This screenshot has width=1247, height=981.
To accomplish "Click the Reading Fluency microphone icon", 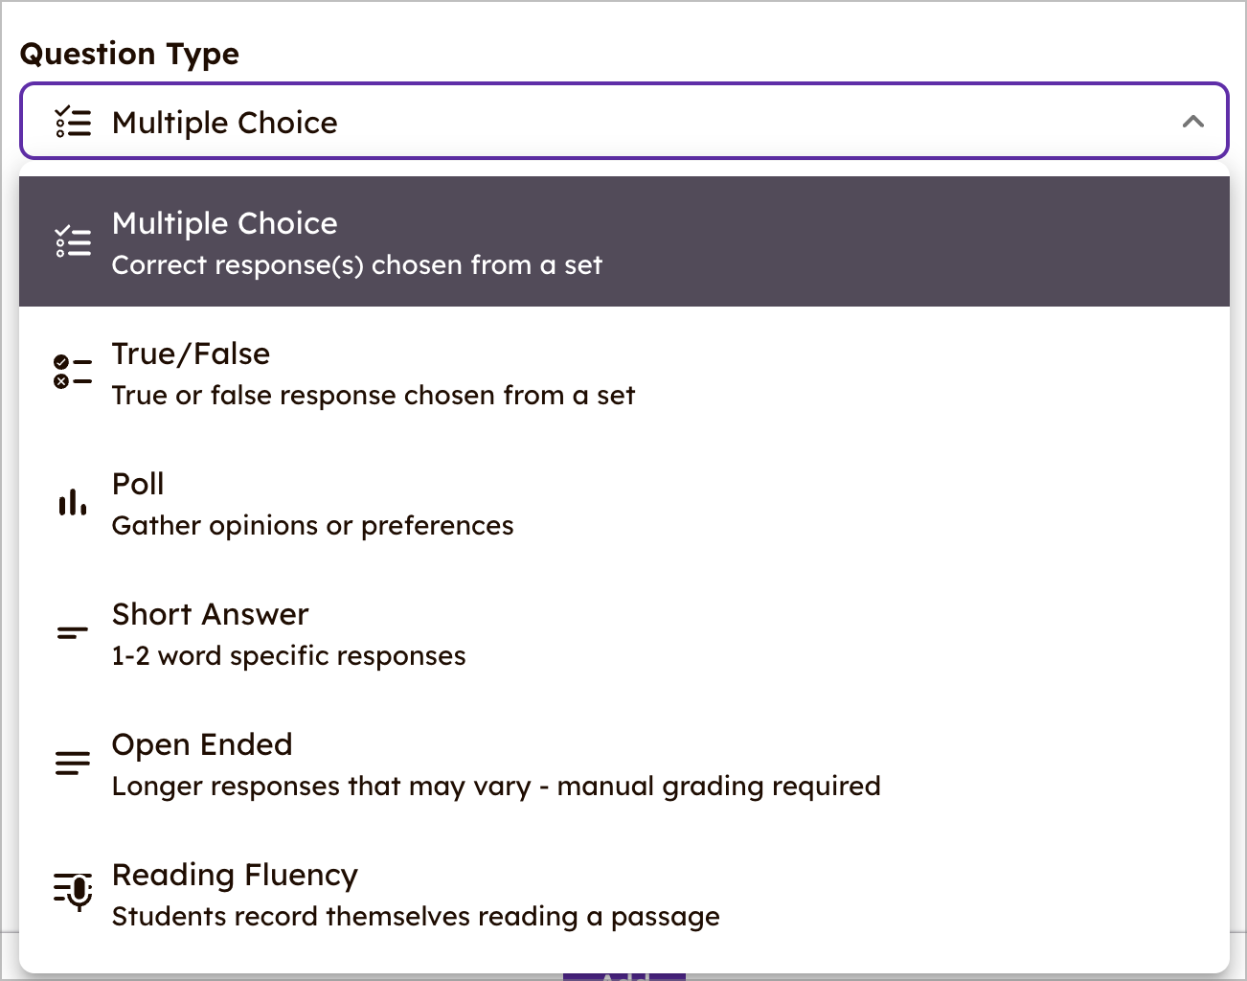I will 72,891.
